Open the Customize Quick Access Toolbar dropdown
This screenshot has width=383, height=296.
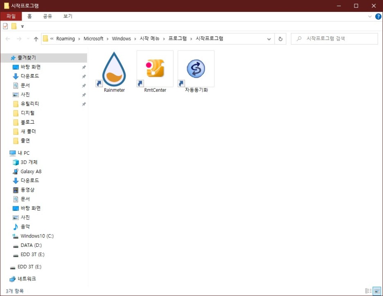[23, 26]
